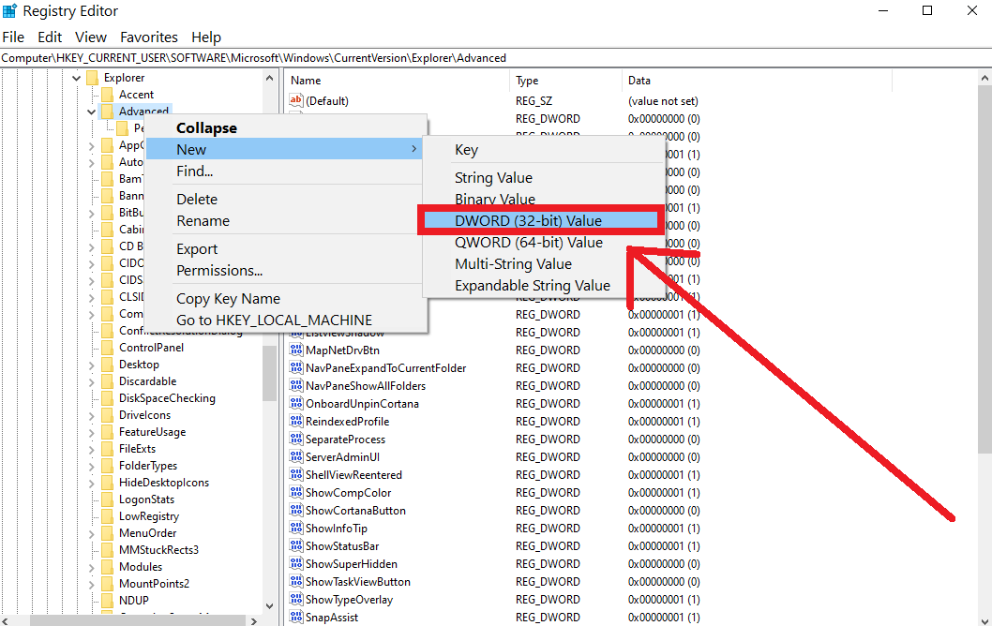992x626 pixels.
Task: Expand the FileExts tree node
Action: (91, 449)
